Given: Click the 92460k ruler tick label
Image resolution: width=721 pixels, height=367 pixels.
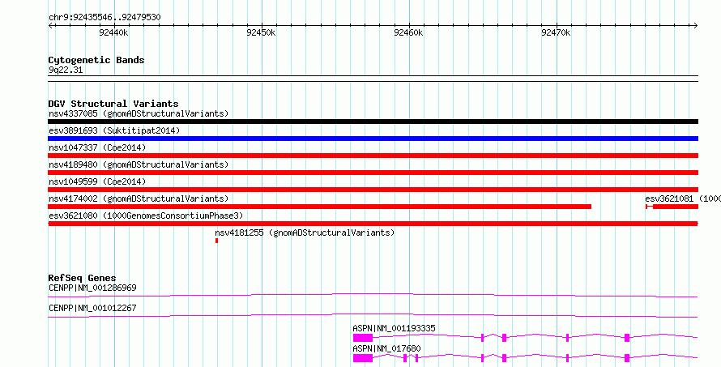Looking at the screenshot, I should 409,32.
